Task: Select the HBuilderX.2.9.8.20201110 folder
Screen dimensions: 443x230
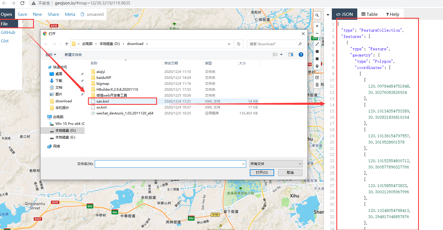Action: 117,89
